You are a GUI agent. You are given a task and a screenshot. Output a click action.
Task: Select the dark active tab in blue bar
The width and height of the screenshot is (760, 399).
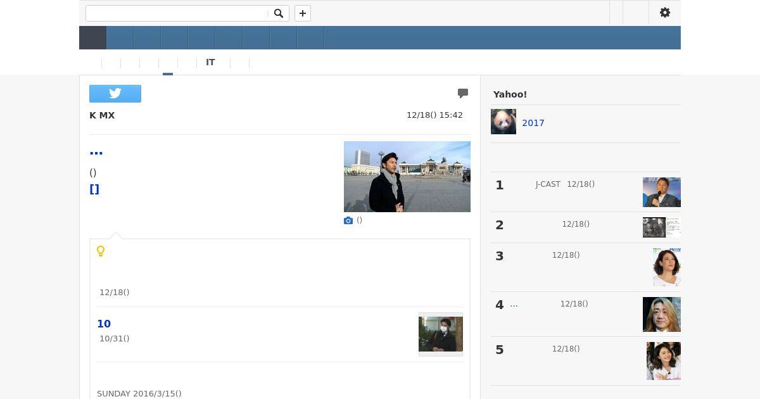point(92,38)
